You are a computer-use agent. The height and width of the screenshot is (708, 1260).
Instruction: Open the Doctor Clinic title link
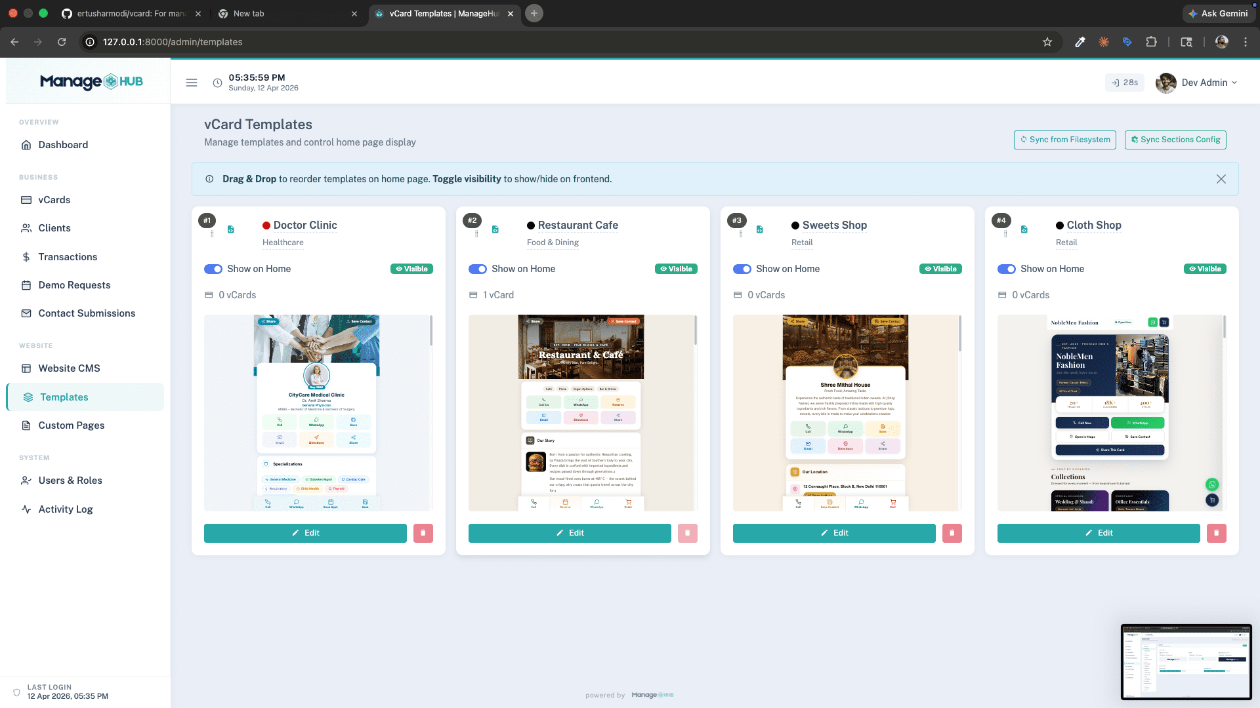[x=305, y=226]
